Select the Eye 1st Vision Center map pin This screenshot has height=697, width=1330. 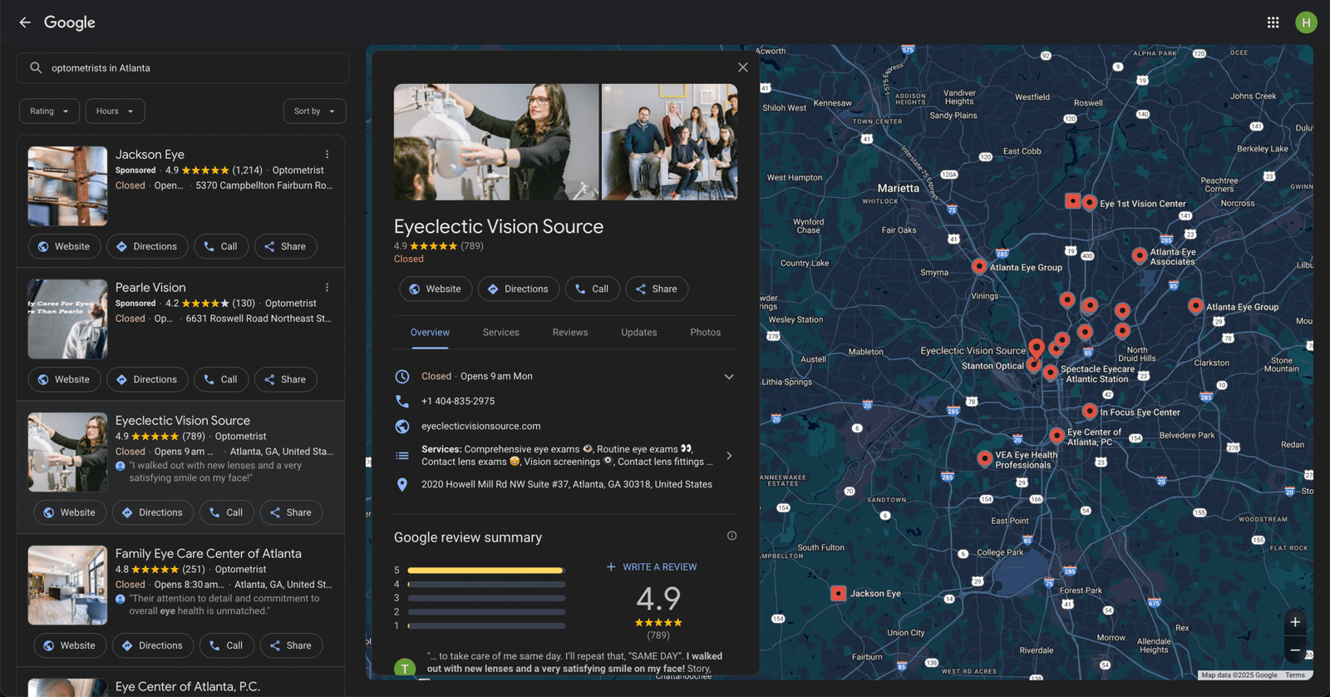[x=1090, y=202]
